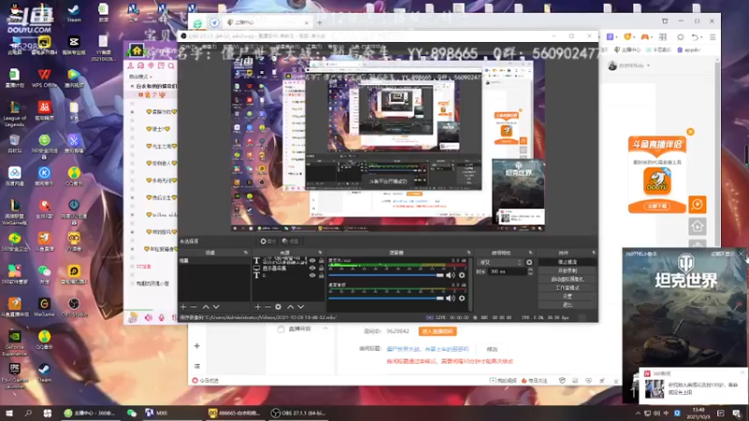Move the selected source up
The width and height of the screenshot is (749, 421).
point(290,307)
